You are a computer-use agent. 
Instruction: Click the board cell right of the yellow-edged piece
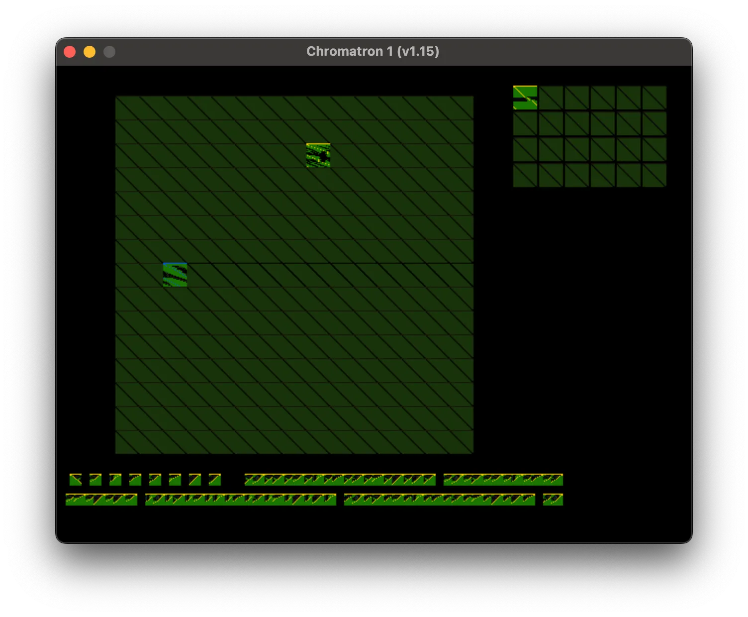click(x=342, y=156)
